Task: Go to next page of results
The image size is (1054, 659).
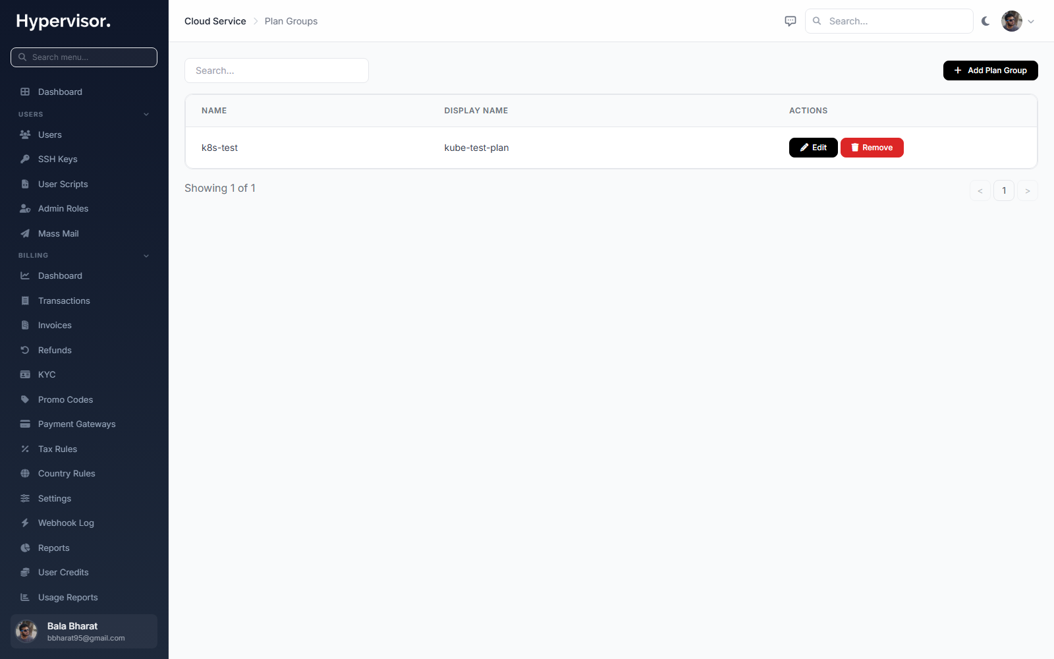Action: pyautogui.click(x=1027, y=191)
